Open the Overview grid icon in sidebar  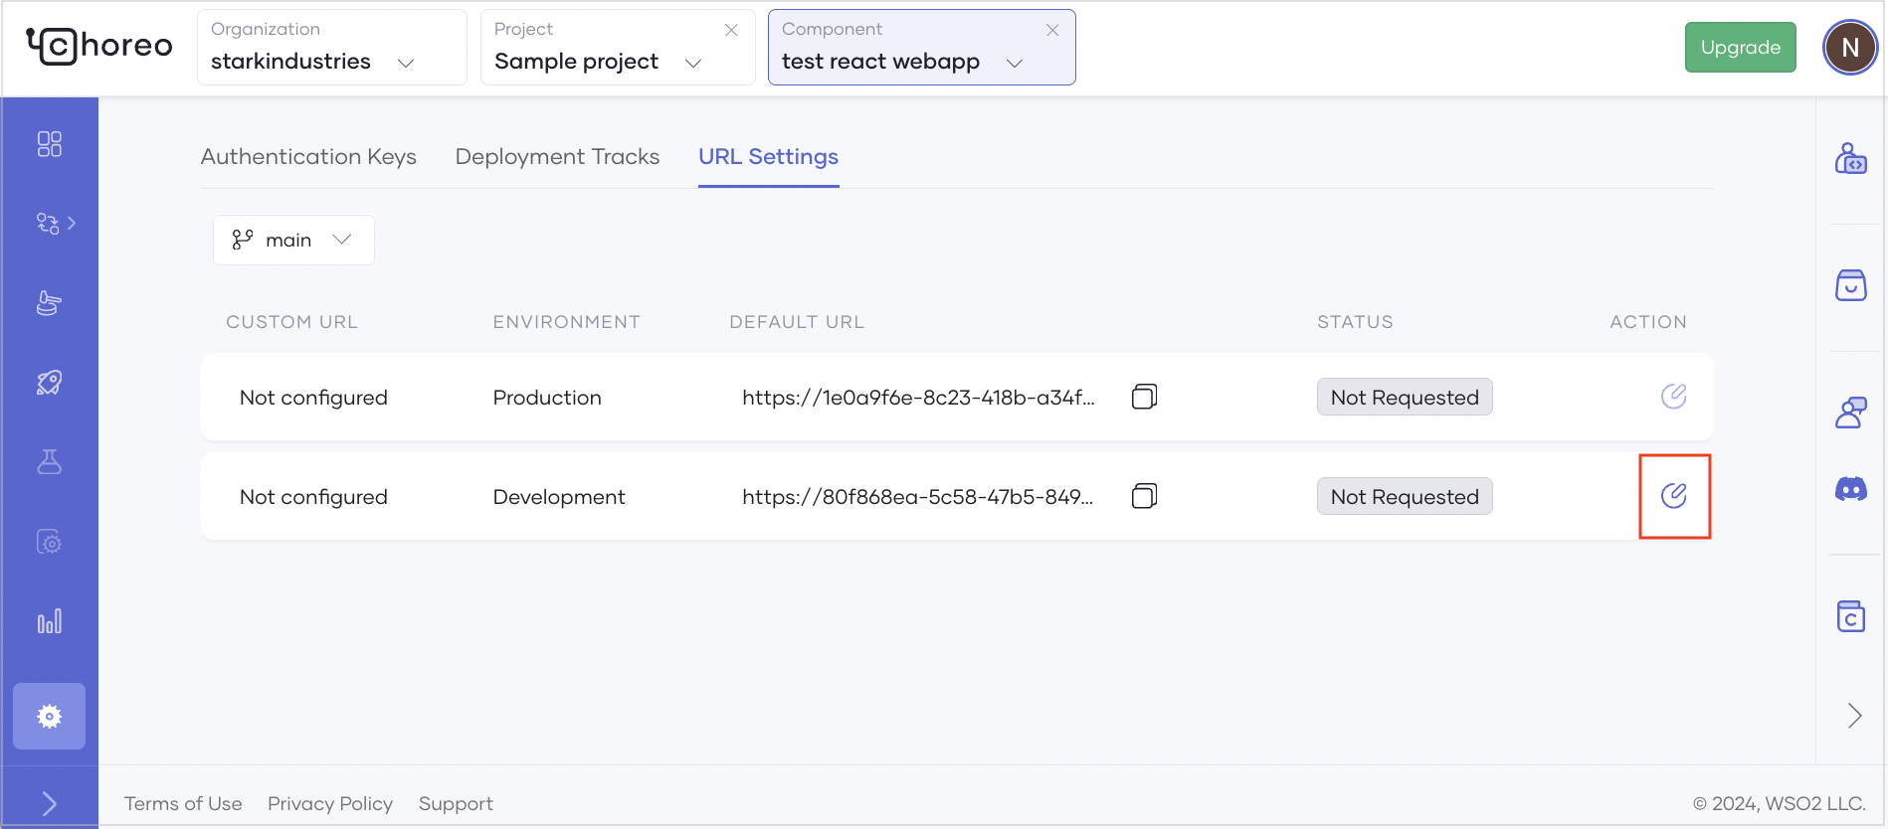click(x=49, y=144)
